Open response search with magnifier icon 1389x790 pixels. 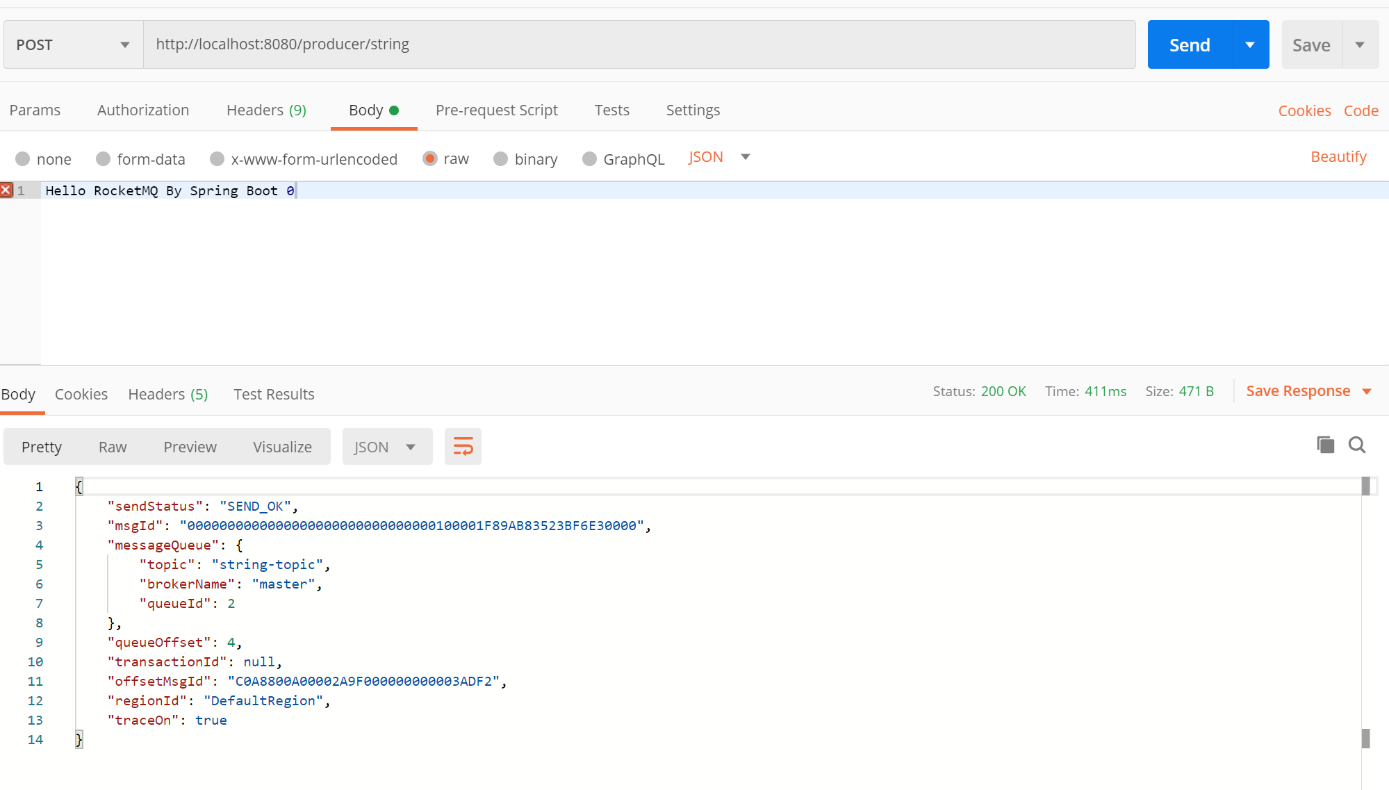pos(1356,445)
